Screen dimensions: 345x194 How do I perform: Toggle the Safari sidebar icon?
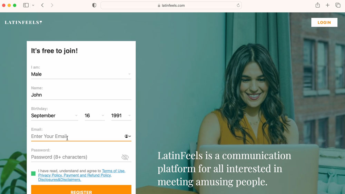point(26,5)
